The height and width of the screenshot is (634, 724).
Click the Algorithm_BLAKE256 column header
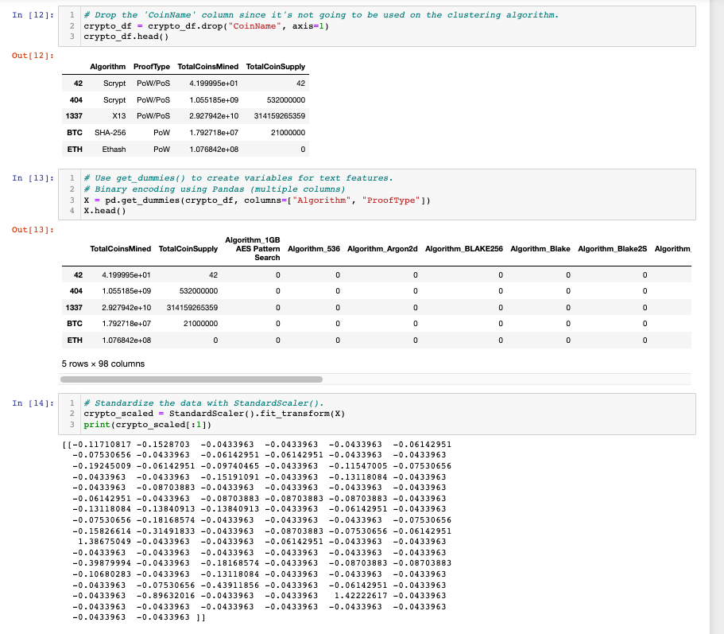463,249
